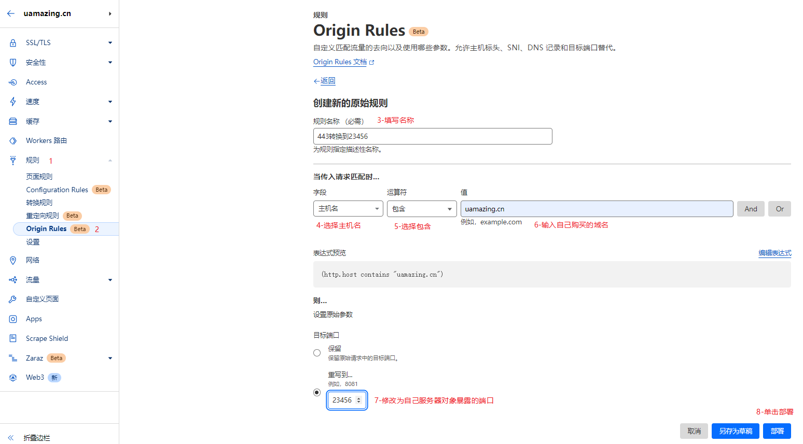Expand the 速度 menu arrow

pos(110,102)
